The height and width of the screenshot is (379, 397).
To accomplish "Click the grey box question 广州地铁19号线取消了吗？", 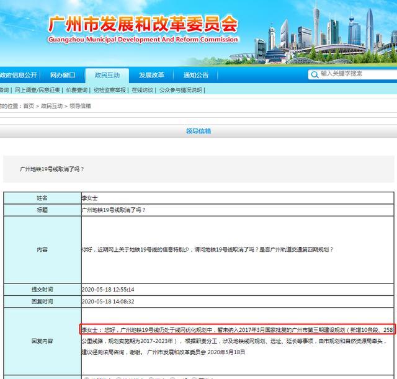I will (x=52, y=169).
